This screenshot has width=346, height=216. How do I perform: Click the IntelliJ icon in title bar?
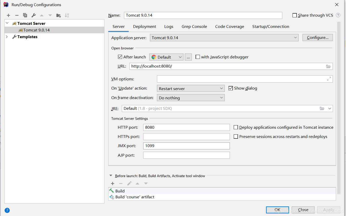pos(6,5)
